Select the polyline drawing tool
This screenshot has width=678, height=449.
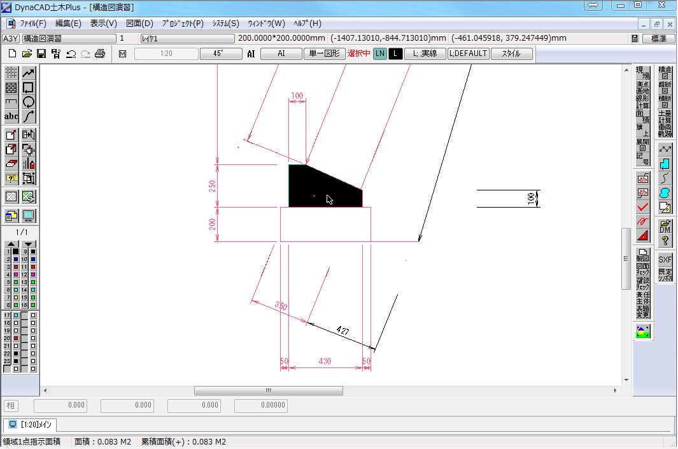[x=29, y=73]
